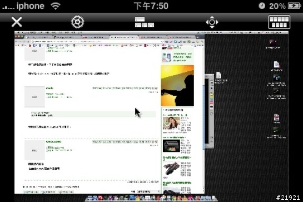This screenshot has height=202, width=303.
Task: Open the dropdown at the page bottom
Action: coord(149,191)
